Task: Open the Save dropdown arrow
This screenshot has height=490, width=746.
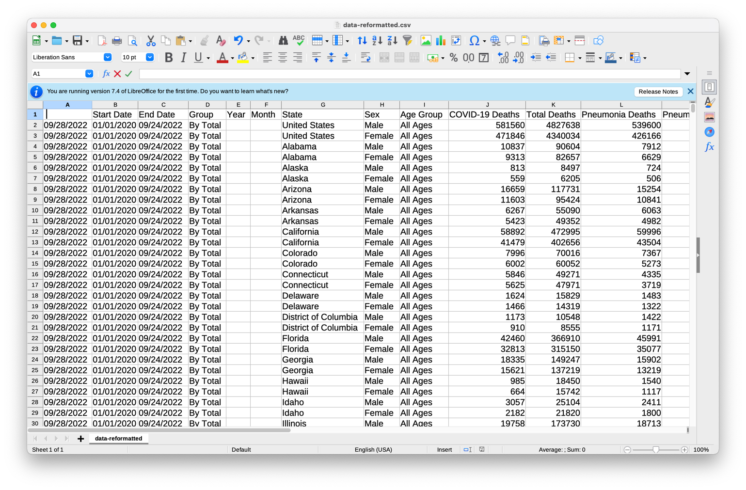Action: (87, 41)
